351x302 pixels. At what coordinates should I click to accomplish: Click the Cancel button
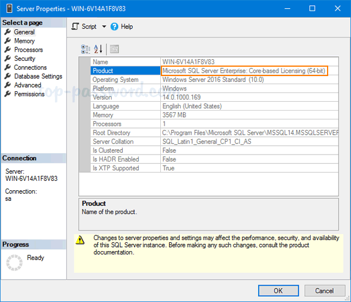[x=324, y=290]
